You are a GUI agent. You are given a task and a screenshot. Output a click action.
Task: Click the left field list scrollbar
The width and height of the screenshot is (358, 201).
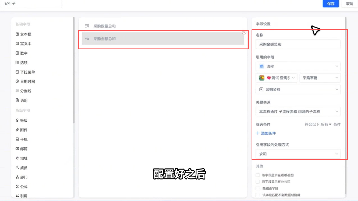point(73,71)
